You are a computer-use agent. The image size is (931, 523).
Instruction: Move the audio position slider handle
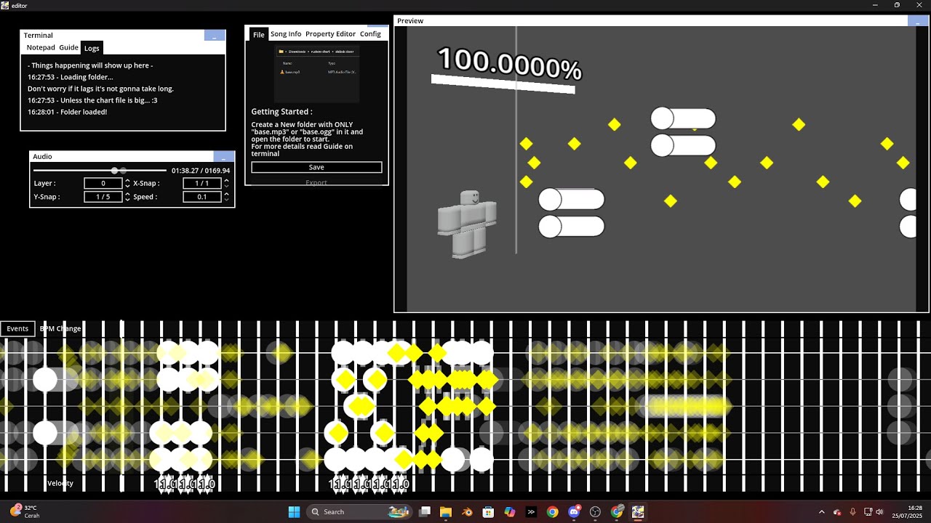point(114,171)
